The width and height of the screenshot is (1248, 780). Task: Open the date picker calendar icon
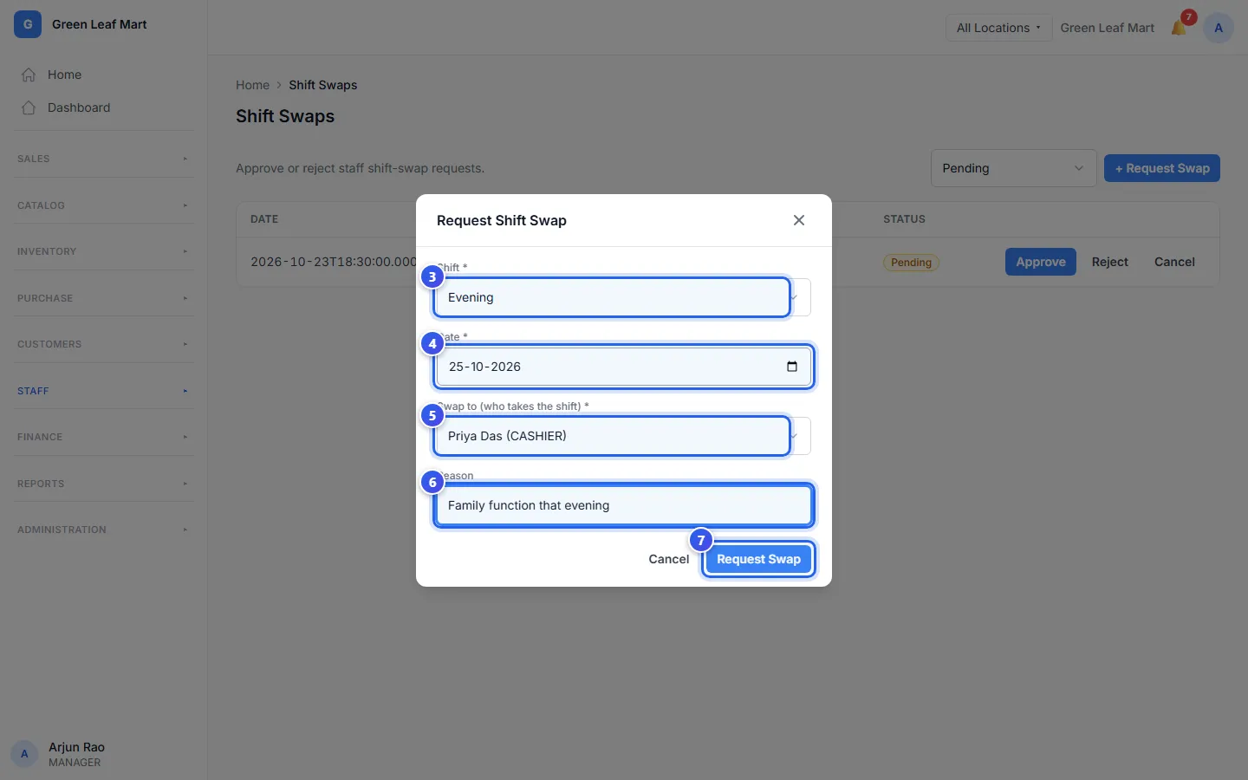pos(792,367)
